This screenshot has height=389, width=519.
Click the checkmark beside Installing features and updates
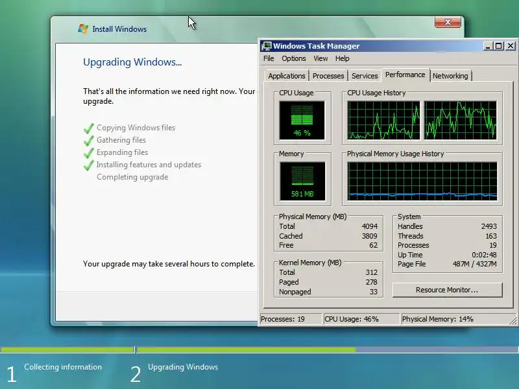pyautogui.click(x=89, y=165)
